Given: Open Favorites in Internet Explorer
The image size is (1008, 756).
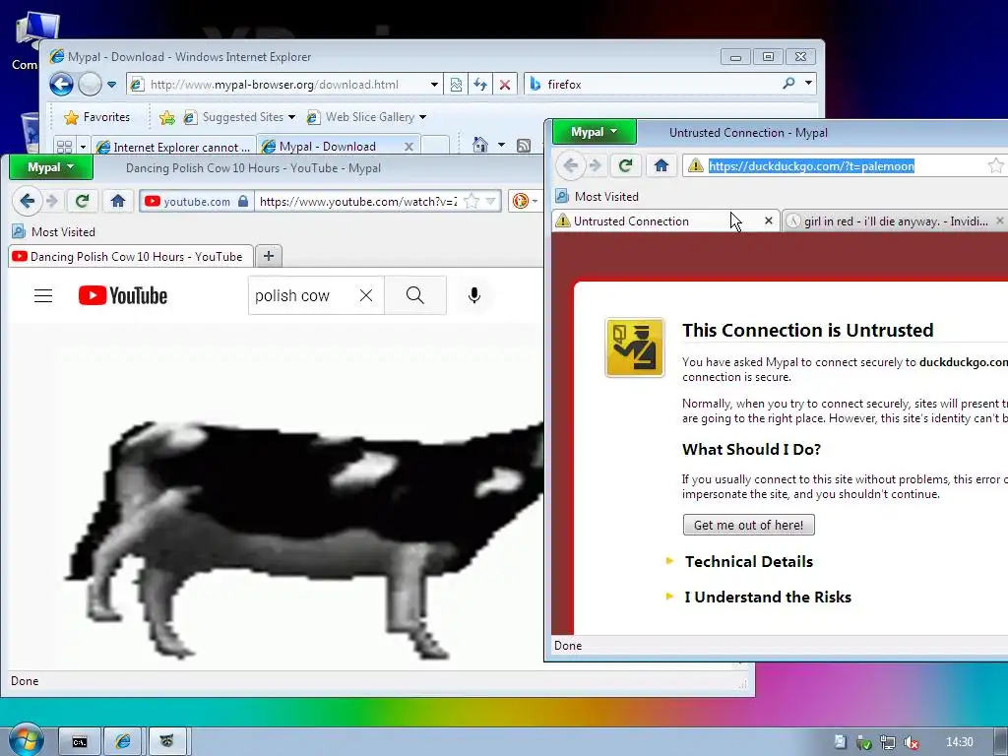Looking at the screenshot, I should 97,117.
